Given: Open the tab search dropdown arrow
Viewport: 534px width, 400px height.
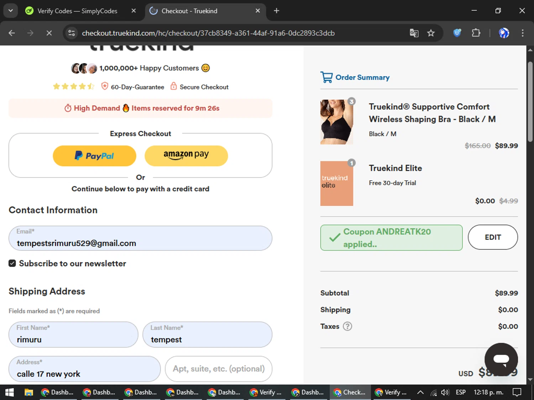Looking at the screenshot, I should pyautogui.click(x=11, y=11).
